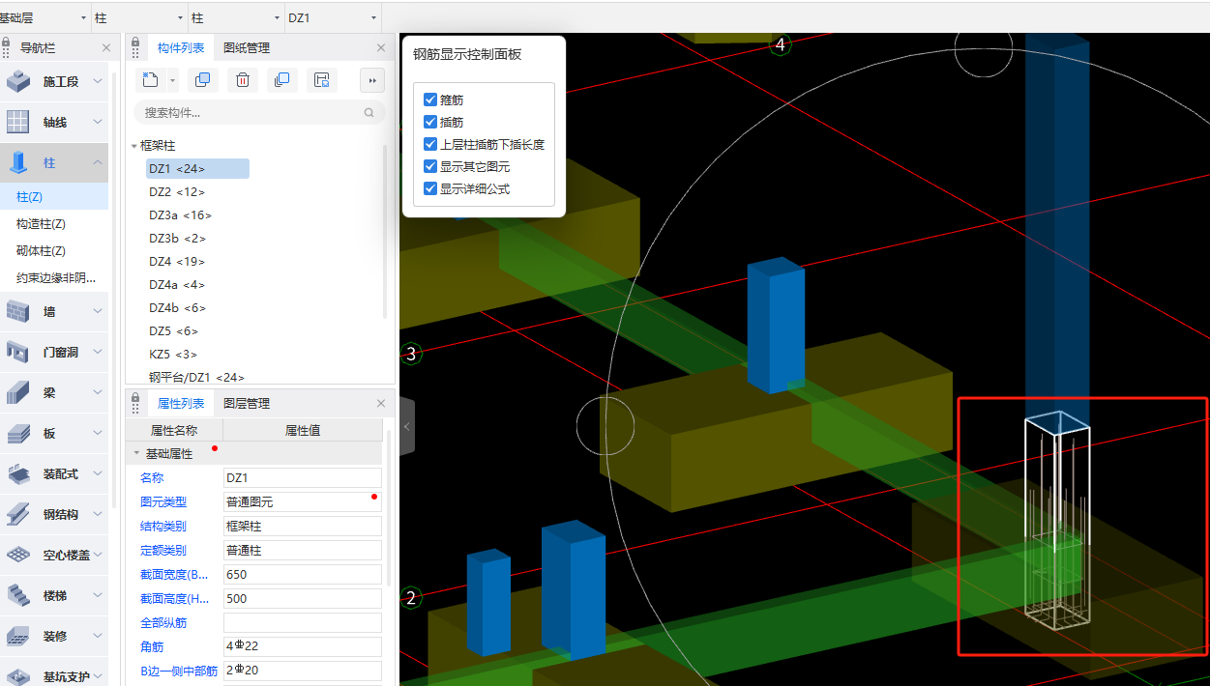This screenshot has height=686, width=1210.
Task: Click the 墙 brick wall icon
Action: (x=18, y=311)
